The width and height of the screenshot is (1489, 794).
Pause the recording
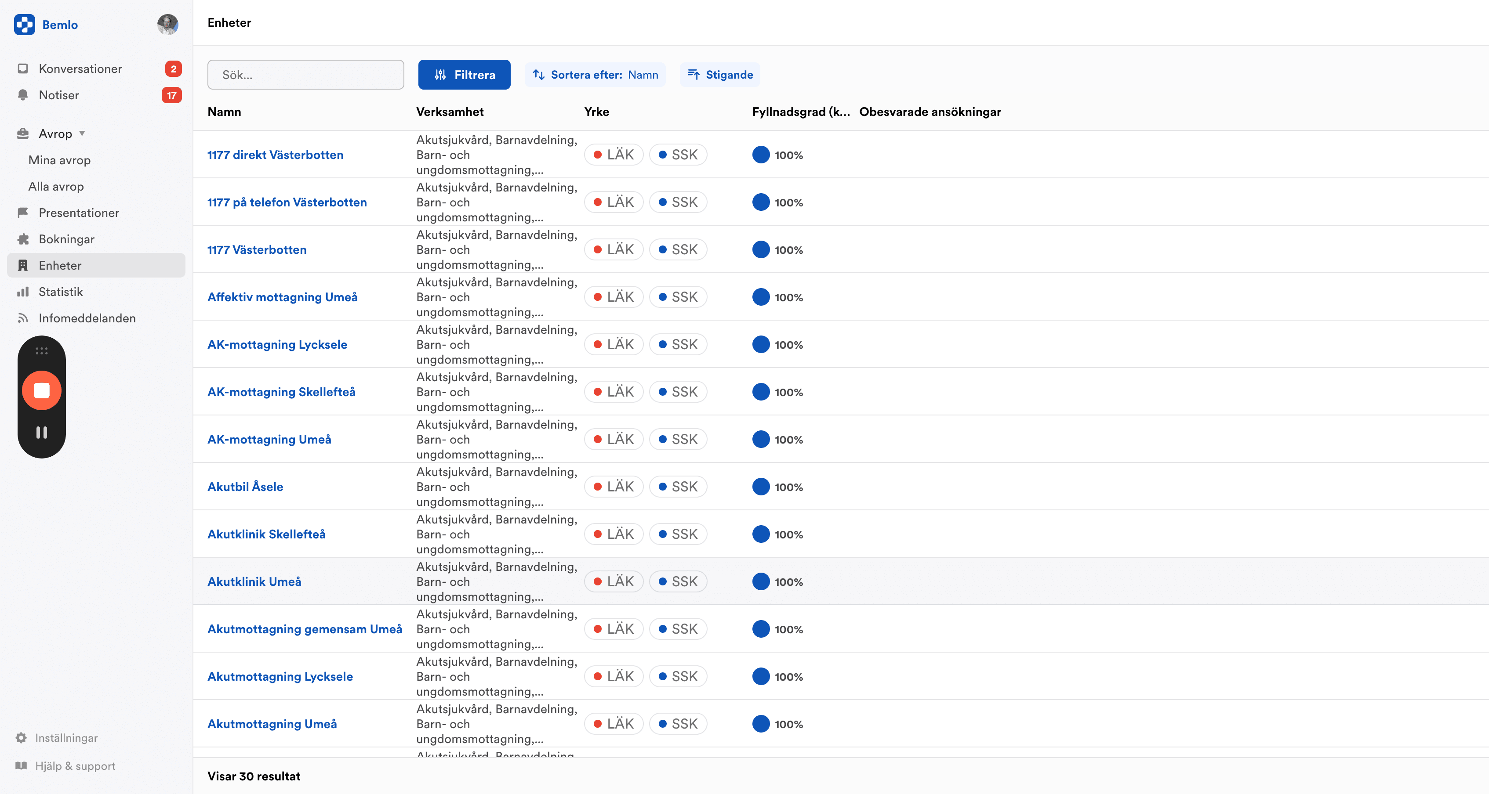42,433
